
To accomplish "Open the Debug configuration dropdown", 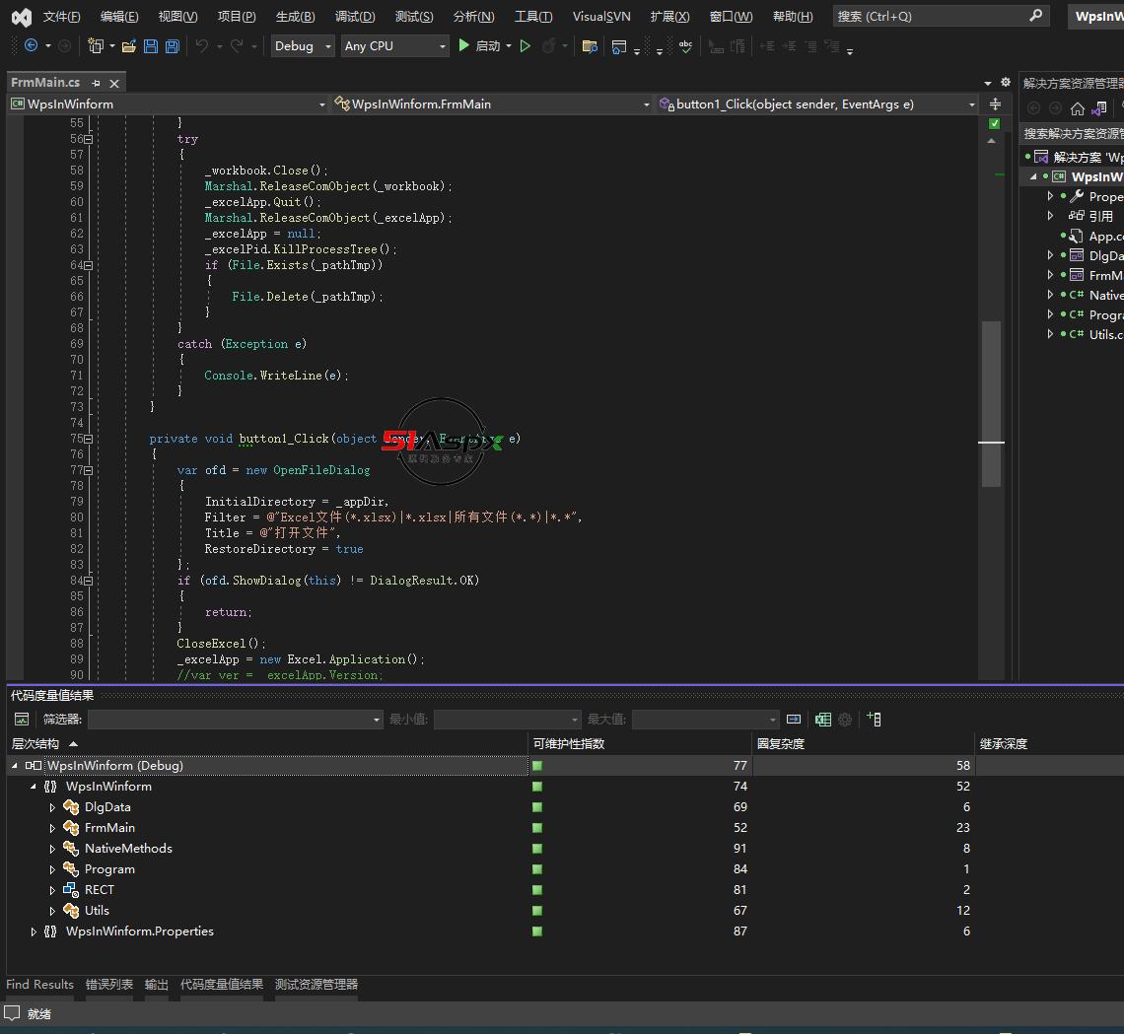I will pos(304,46).
